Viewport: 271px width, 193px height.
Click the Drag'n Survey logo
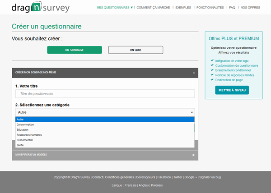(x=41, y=7)
